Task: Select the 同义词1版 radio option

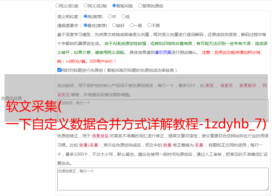Action: tap(57, 6)
